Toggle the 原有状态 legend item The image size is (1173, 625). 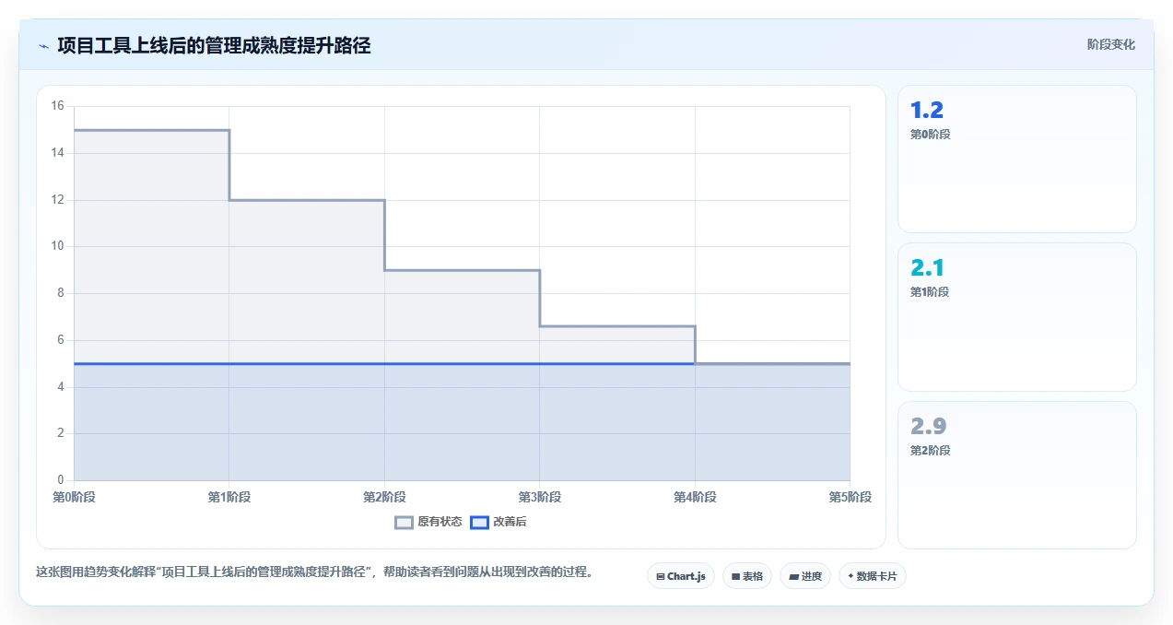(428, 522)
